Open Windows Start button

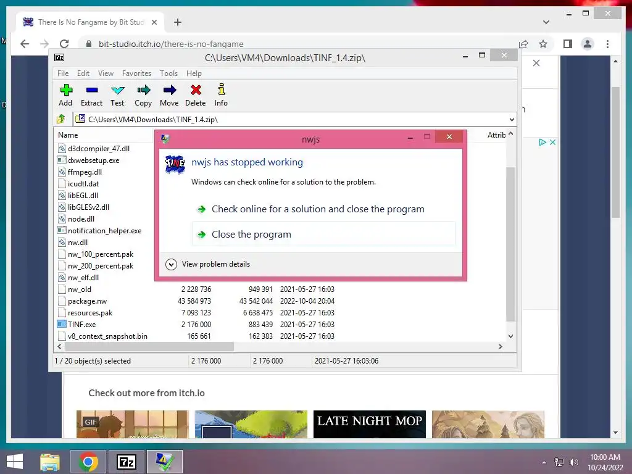click(x=15, y=462)
